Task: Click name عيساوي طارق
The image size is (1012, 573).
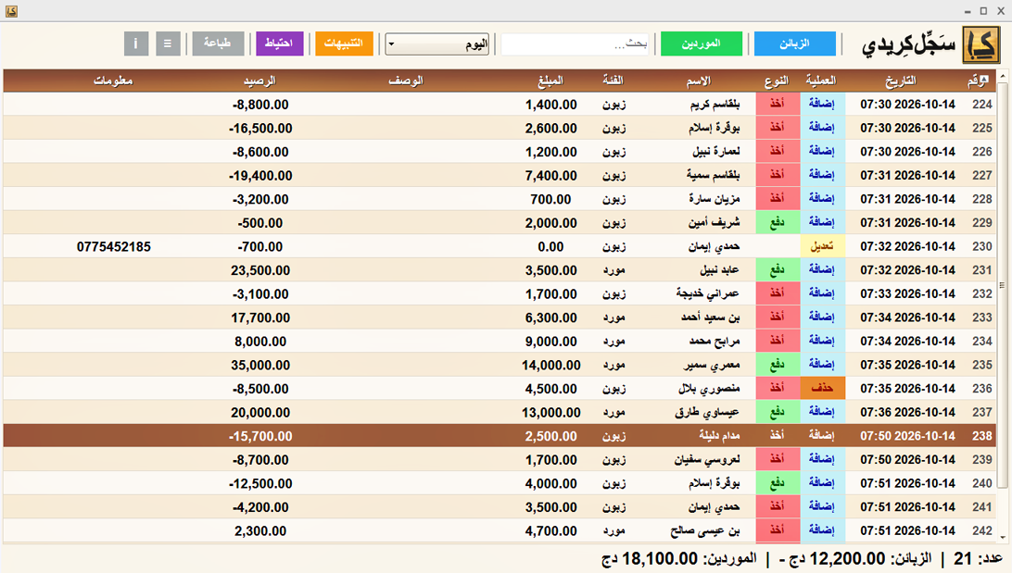Action: pyautogui.click(x=707, y=413)
